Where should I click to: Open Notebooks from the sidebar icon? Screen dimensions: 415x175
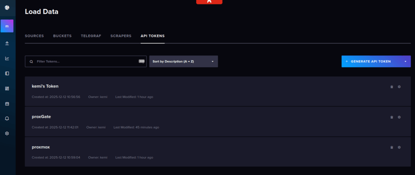pos(7,73)
